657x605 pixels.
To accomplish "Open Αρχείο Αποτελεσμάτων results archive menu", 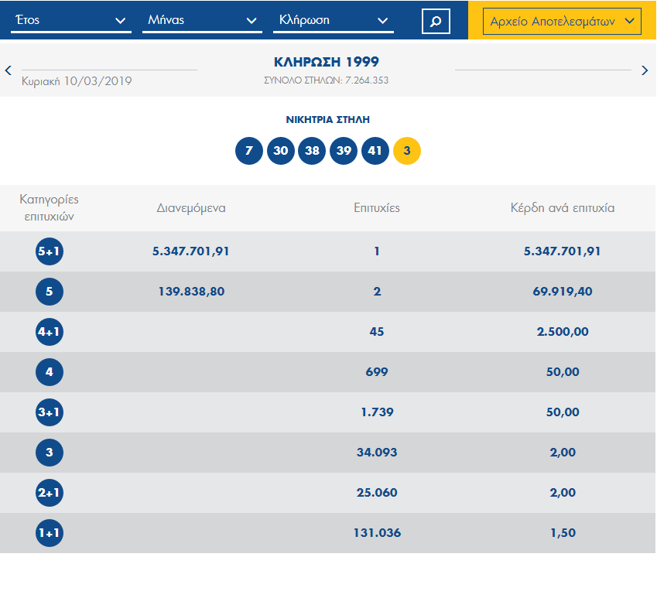I will tap(562, 22).
